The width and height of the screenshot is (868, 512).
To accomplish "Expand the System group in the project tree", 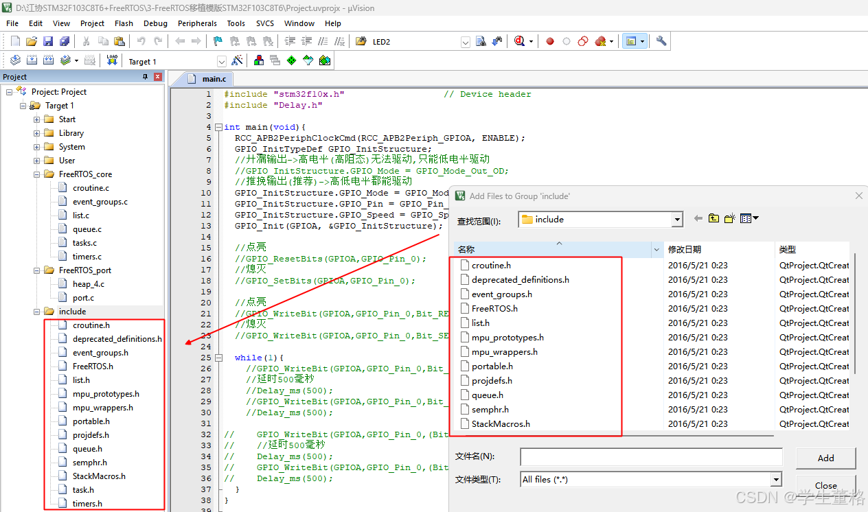I will tap(37, 147).
